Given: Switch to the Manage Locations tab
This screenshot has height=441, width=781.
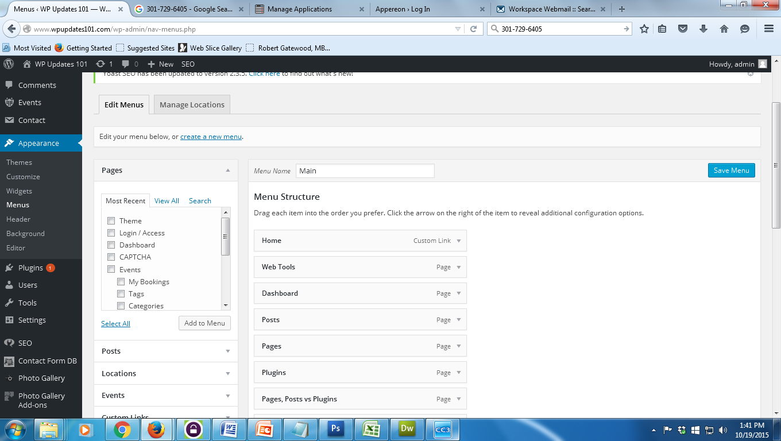Looking at the screenshot, I should click(191, 105).
